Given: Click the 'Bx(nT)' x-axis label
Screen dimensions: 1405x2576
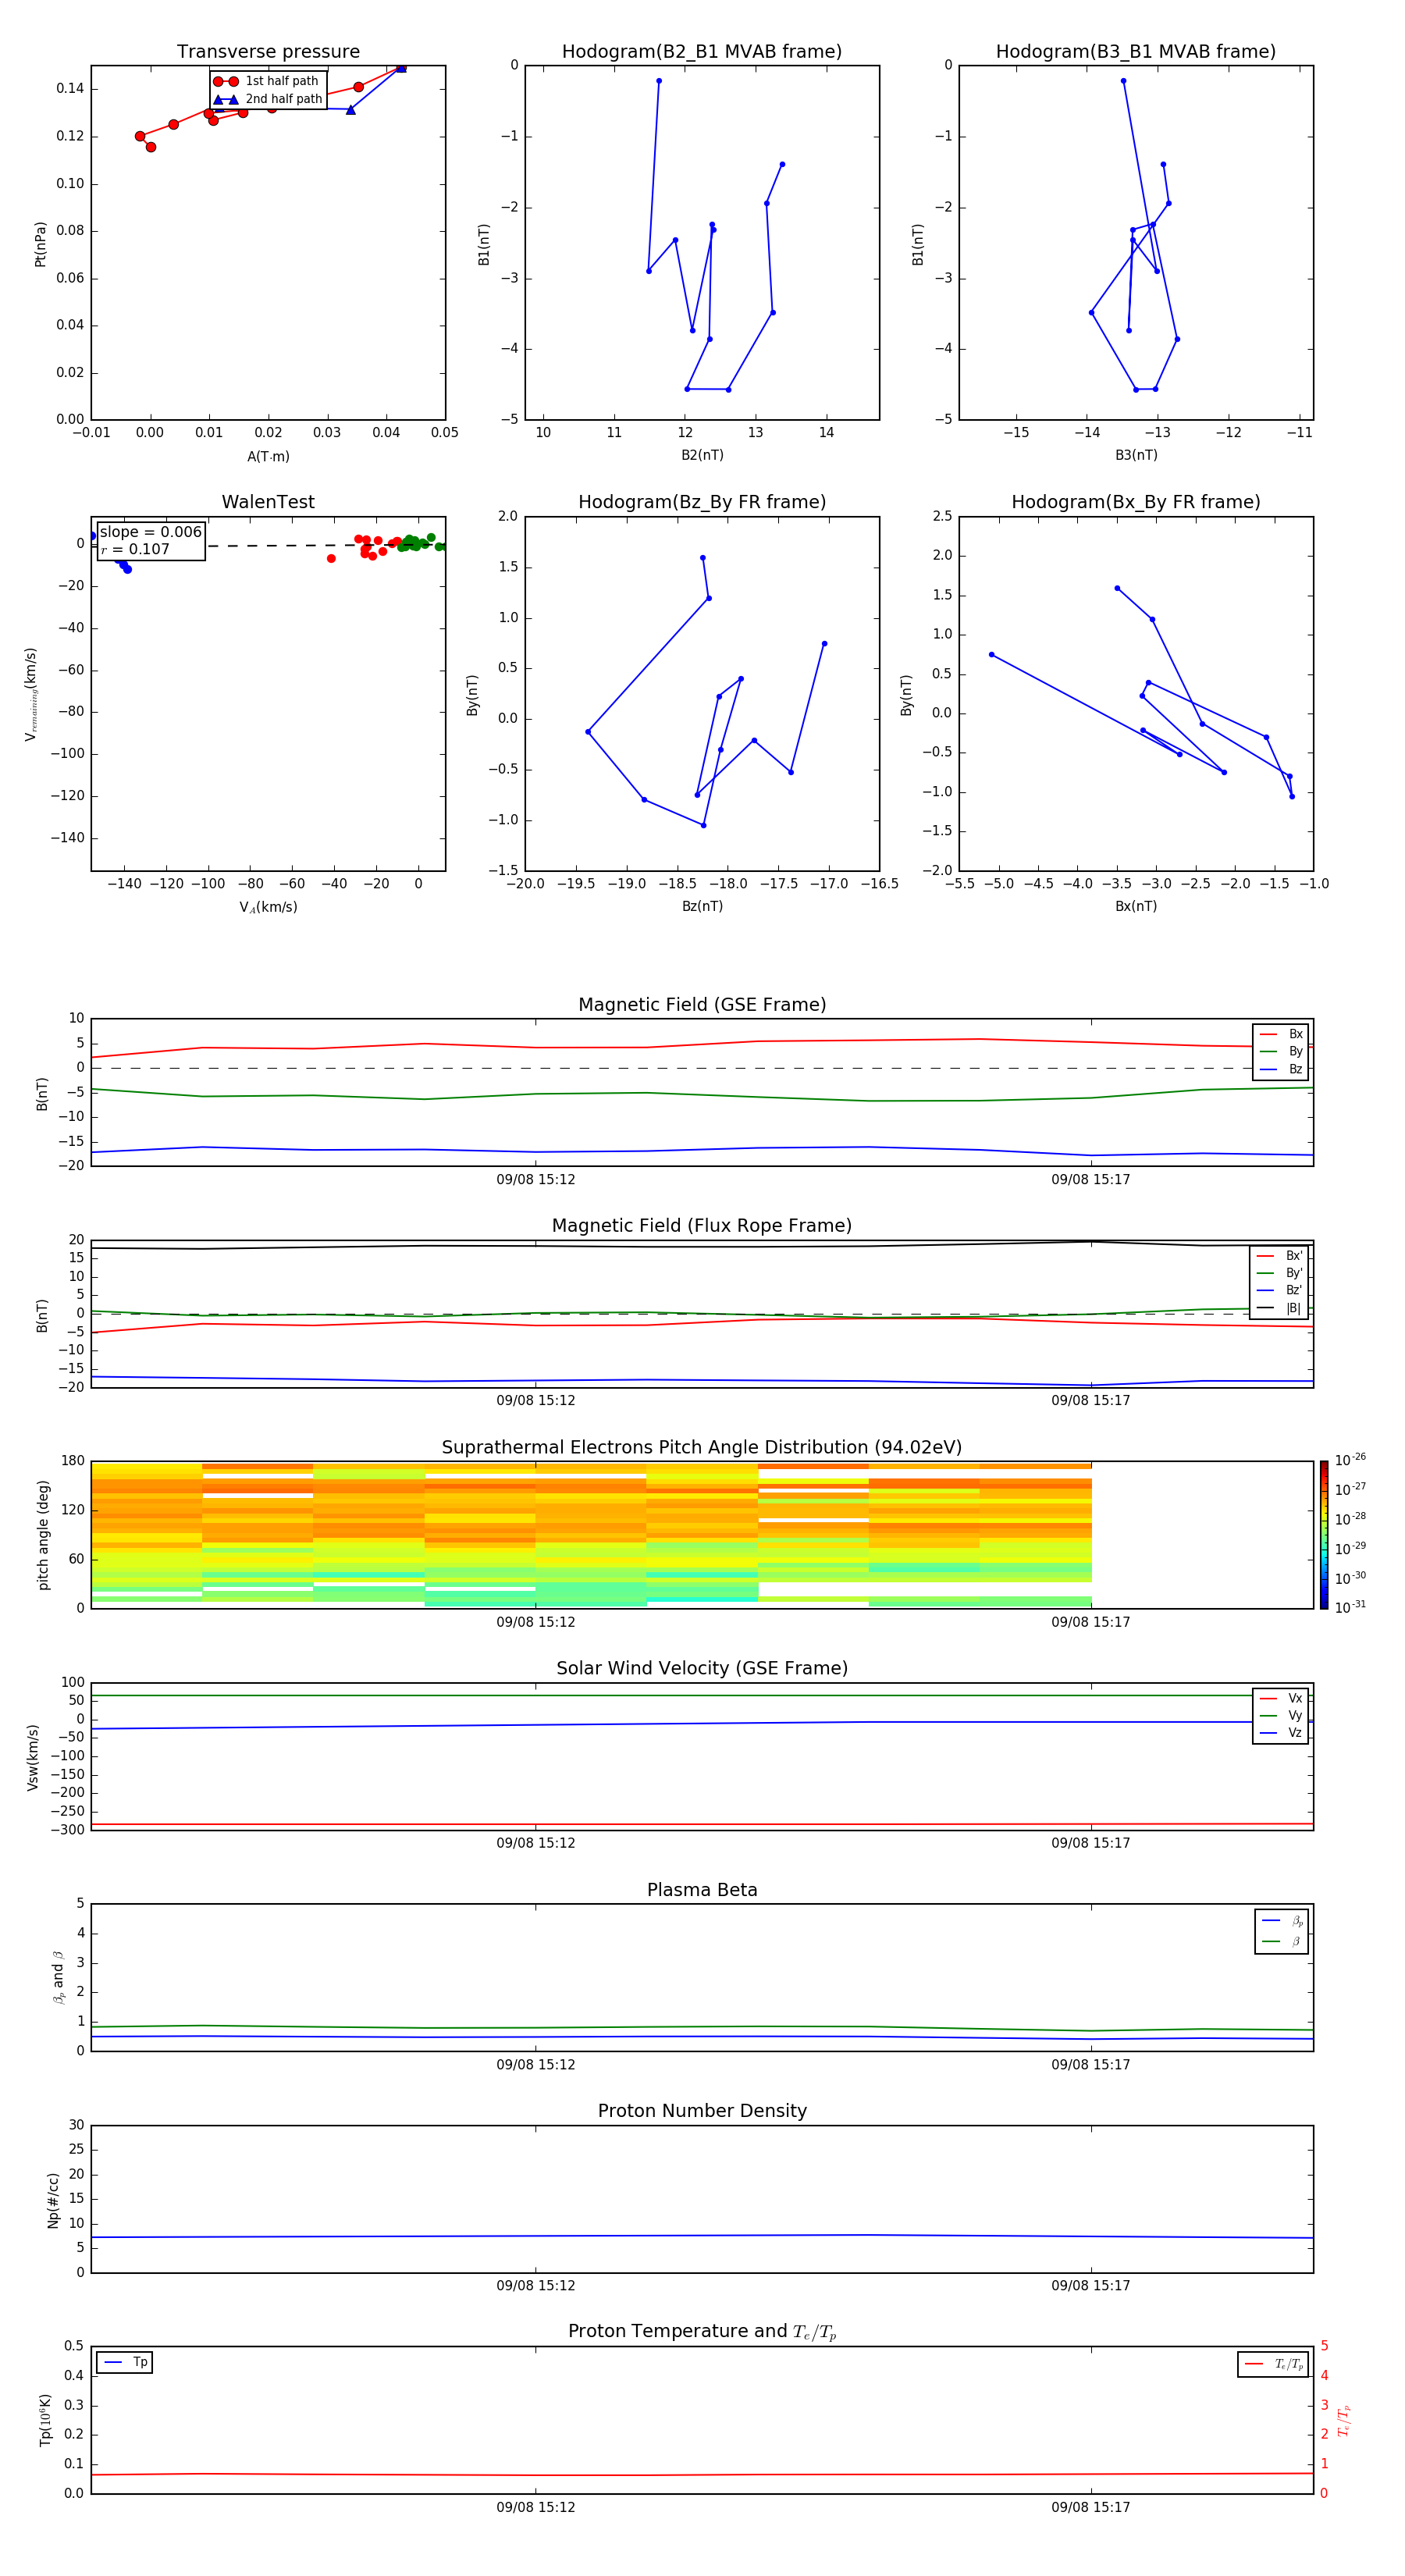Looking at the screenshot, I should click(x=1136, y=906).
